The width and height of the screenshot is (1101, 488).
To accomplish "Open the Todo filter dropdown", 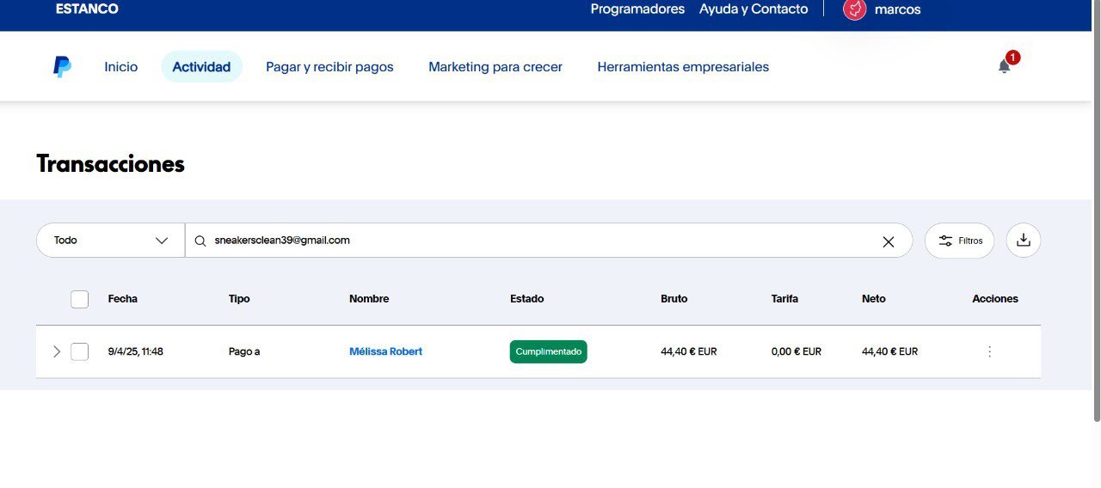I will [110, 241].
